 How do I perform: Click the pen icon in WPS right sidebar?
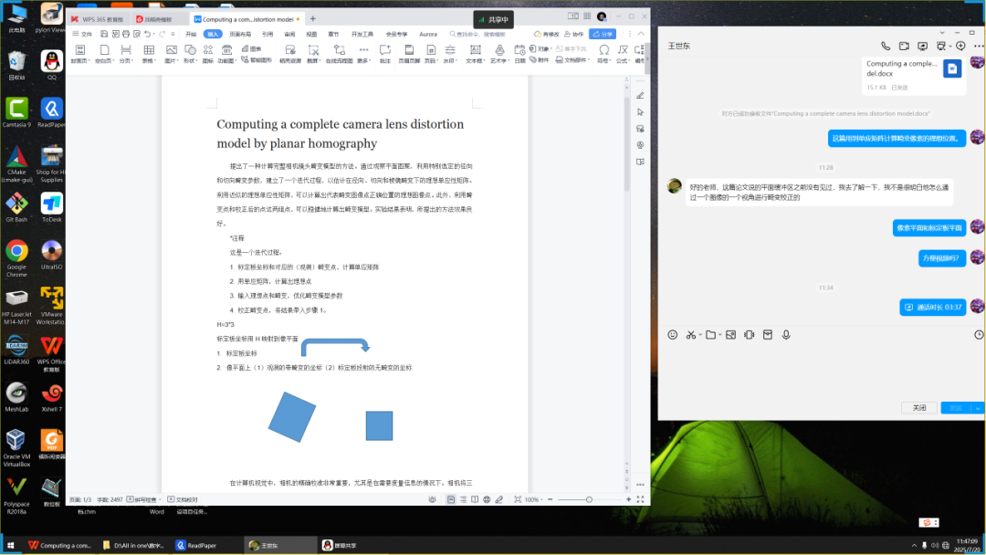pyautogui.click(x=640, y=96)
